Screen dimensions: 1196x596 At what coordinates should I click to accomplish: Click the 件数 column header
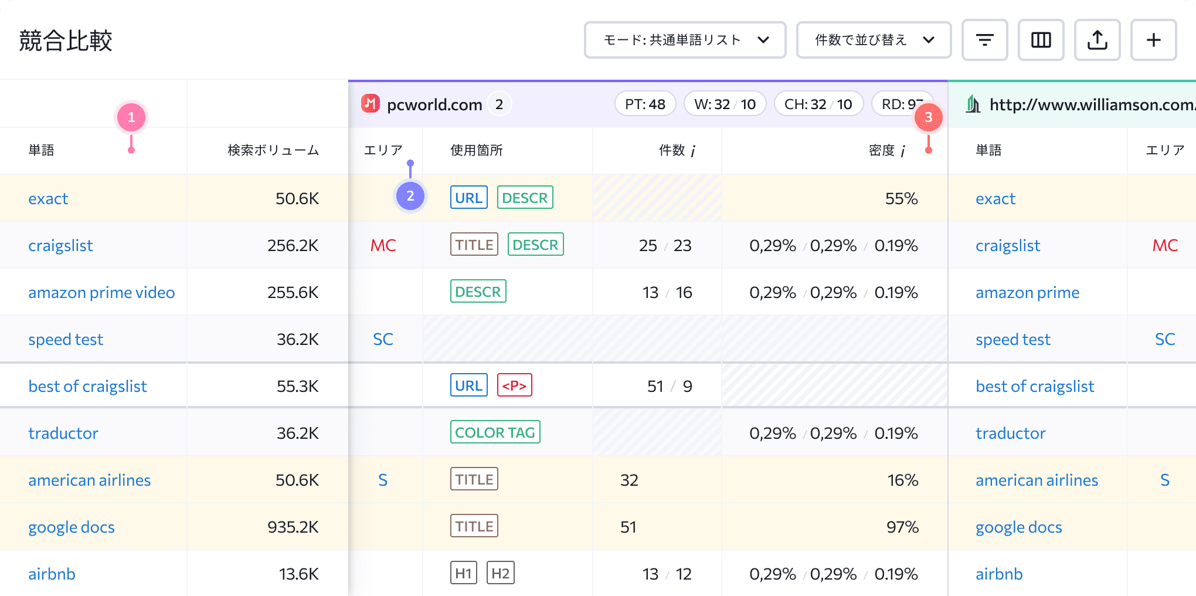point(672,150)
